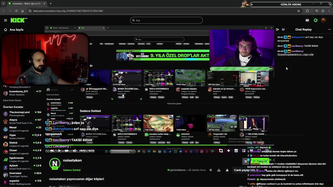Viewport: 333px width, 187px height.
Task: Open Bekryphem's profile from chat replay
Action: [x=298, y=37]
